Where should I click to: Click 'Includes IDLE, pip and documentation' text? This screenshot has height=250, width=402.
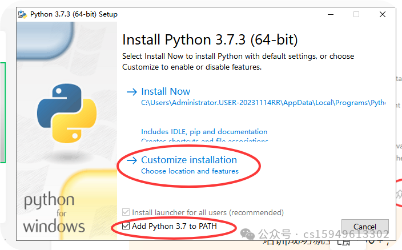(x=204, y=132)
